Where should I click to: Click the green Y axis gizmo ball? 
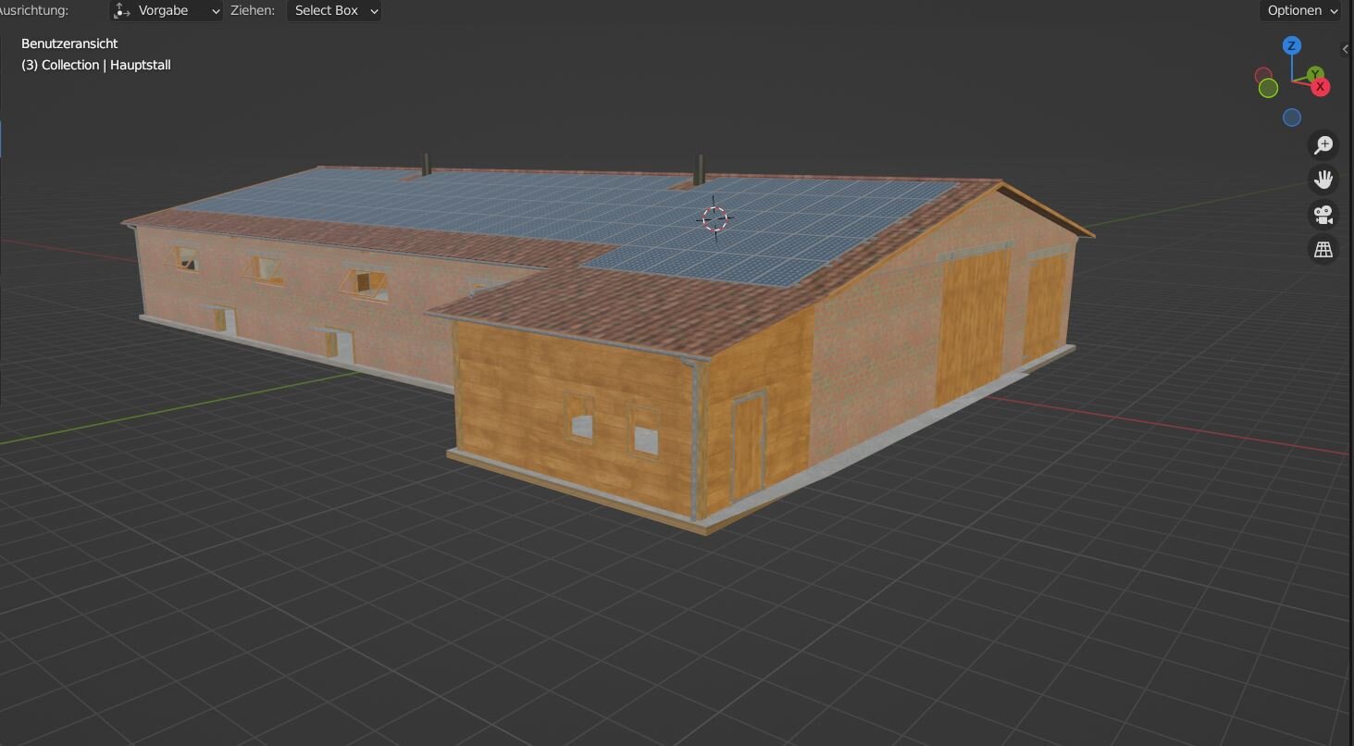click(1315, 73)
